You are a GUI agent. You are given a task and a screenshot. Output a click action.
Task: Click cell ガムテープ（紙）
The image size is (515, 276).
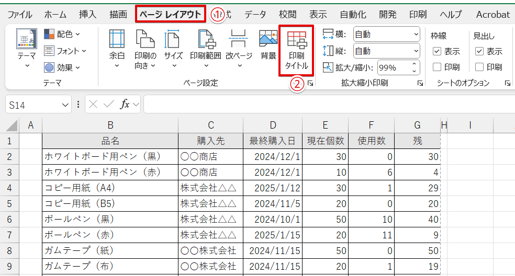coord(110,251)
